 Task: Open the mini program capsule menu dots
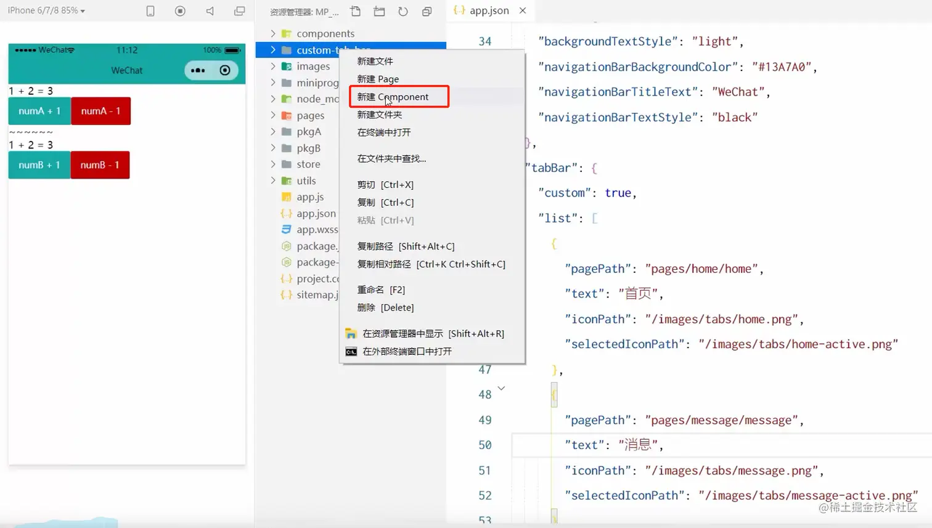[198, 70]
